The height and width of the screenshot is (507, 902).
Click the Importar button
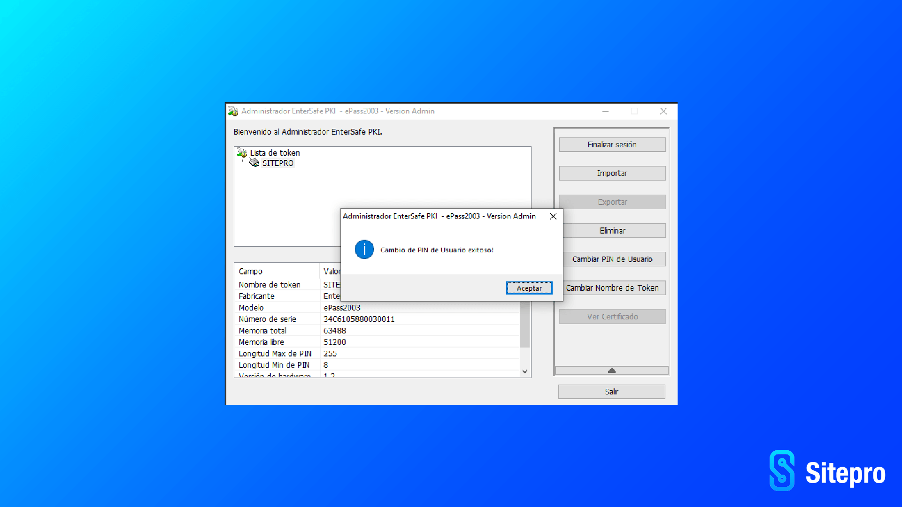tap(612, 173)
